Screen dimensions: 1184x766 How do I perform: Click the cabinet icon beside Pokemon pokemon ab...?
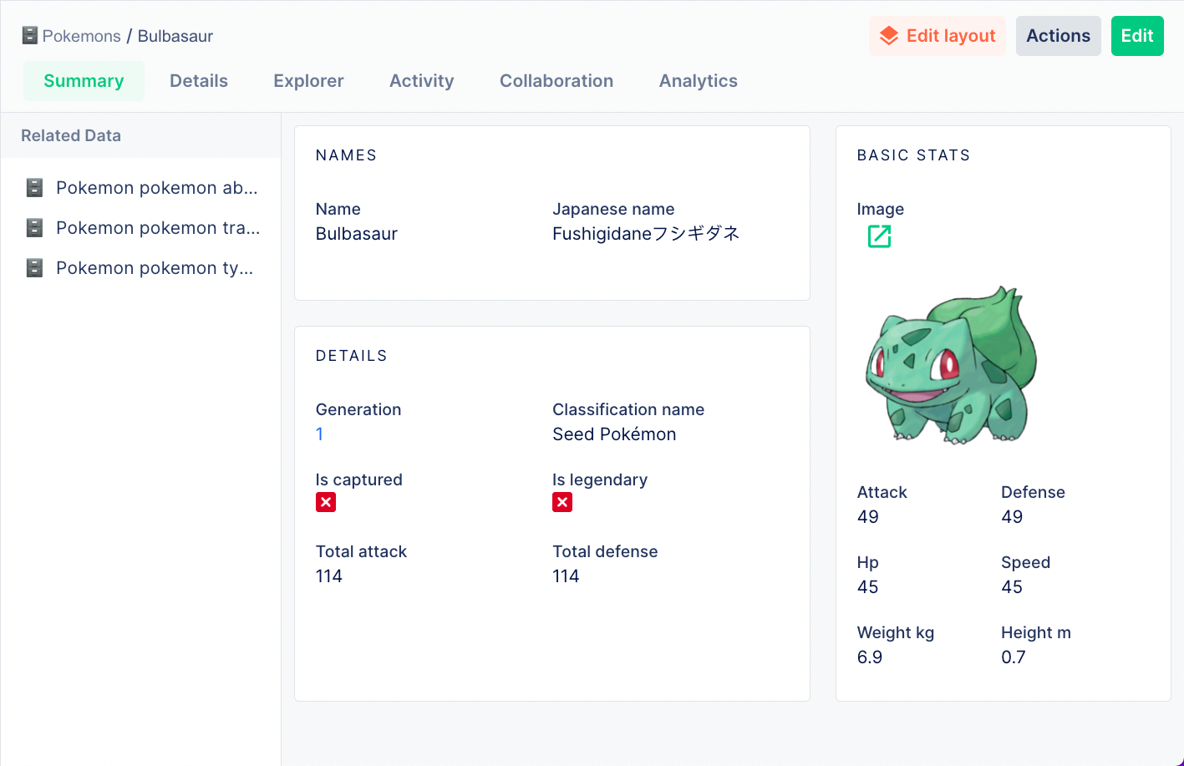34,187
